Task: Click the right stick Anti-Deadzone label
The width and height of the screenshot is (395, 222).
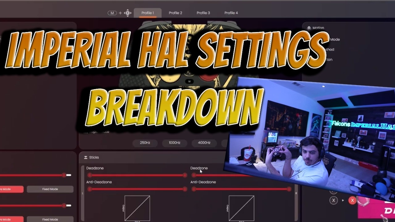Action: (x=203, y=182)
